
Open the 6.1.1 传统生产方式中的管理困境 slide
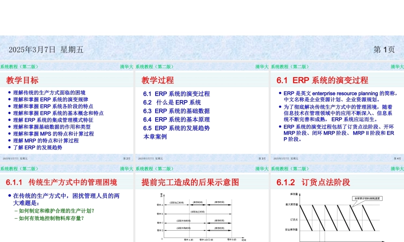click(x=67, y=203)
